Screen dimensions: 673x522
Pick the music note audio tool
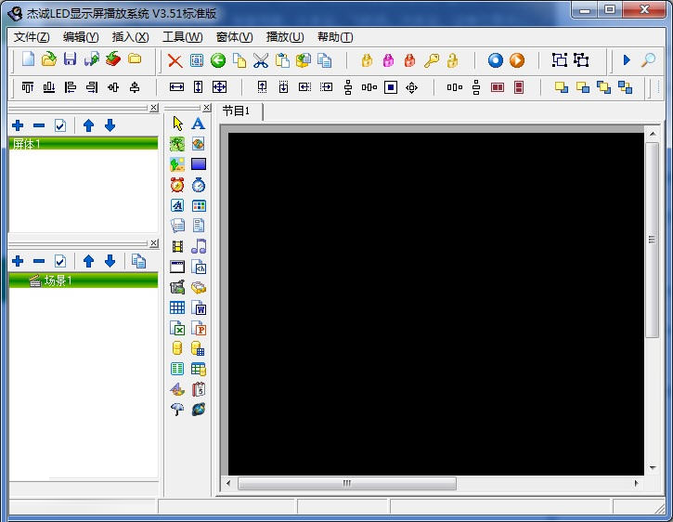198,246
